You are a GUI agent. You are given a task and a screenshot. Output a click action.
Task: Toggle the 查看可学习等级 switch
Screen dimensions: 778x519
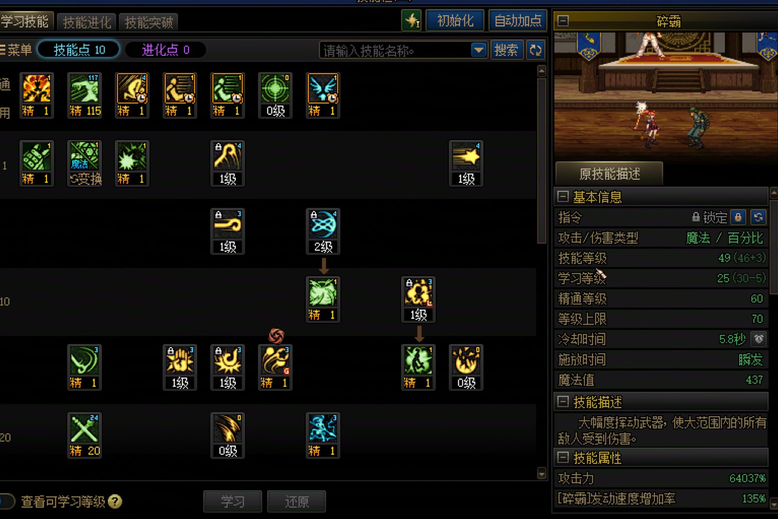pos(7,501)
